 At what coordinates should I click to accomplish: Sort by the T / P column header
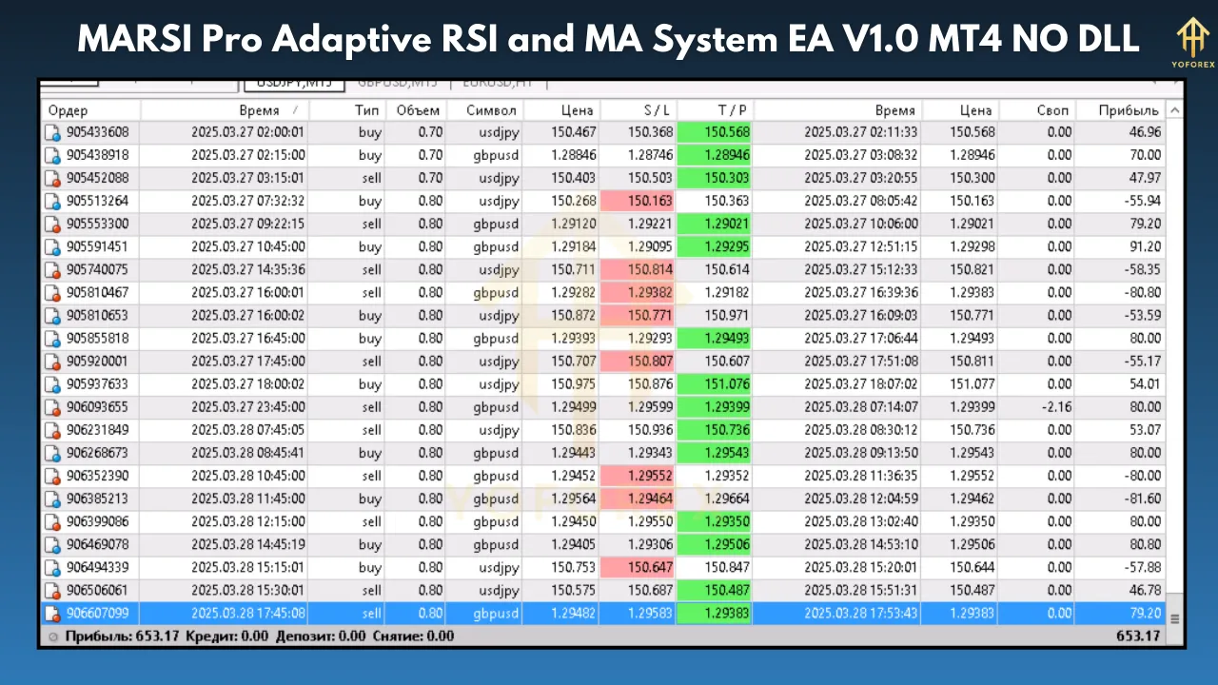715,110
